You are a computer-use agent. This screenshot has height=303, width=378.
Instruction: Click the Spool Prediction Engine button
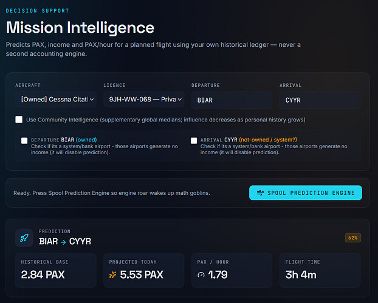click(x=306, y=192)
